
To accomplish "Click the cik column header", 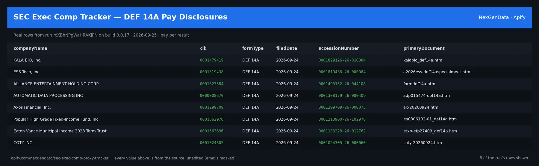I will click(x=203, y=48).
